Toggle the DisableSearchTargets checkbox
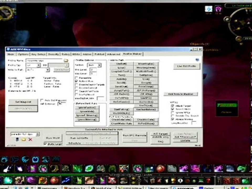This screenshot has height=189, width=252. (76, 85)
